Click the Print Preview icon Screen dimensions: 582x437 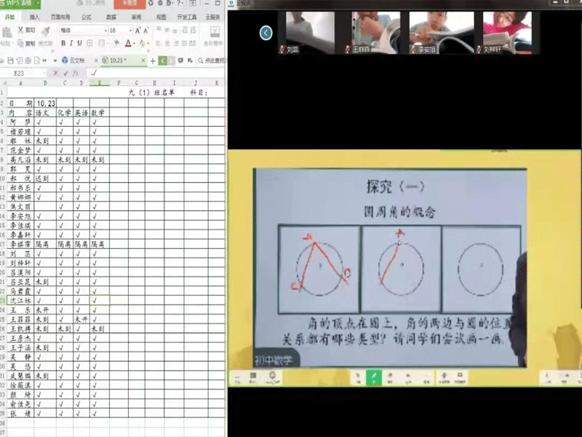point(37,60)
